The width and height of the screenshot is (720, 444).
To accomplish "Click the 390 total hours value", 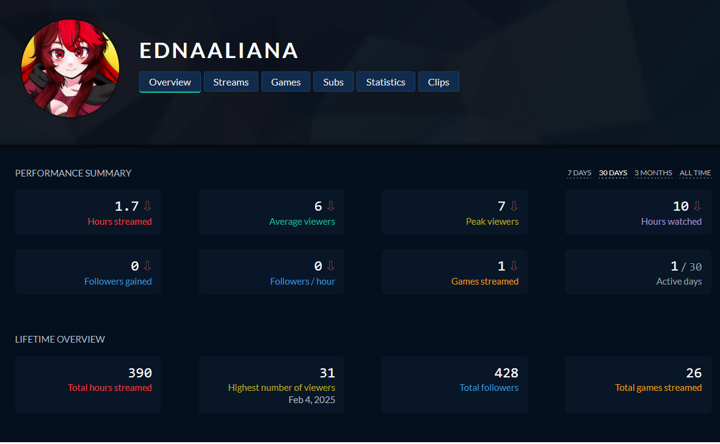I will [x=140, y=373].
